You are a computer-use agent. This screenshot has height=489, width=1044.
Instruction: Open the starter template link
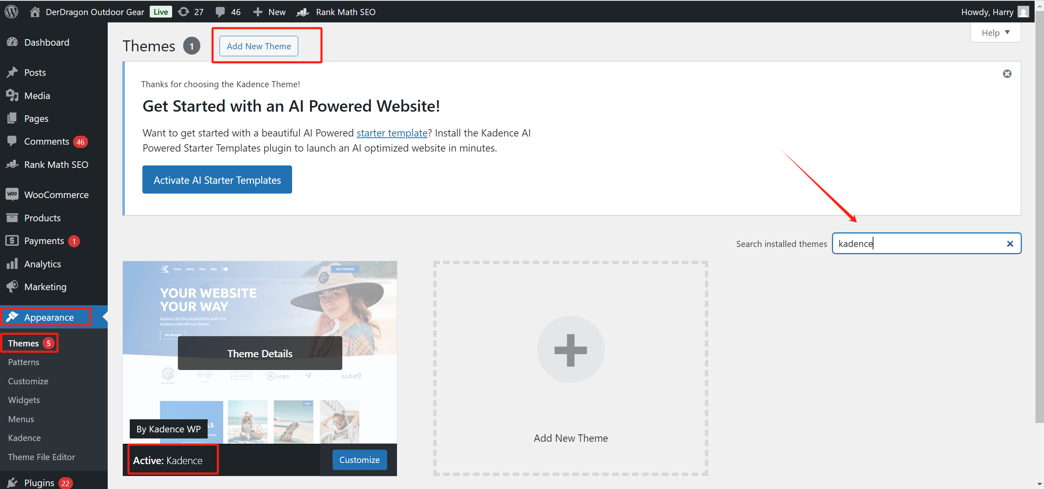[391, 132]
